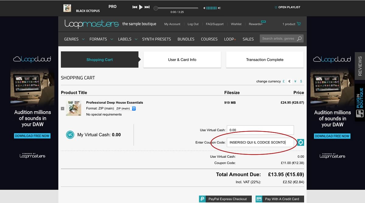Change currency to euros (€)
The height and width of the screenshot is (203, 365).
(290, 81)
